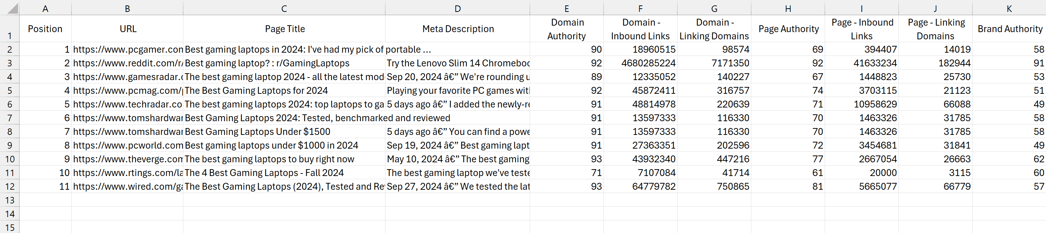Click the rtings.com URL cell

(x=128, y=173)
